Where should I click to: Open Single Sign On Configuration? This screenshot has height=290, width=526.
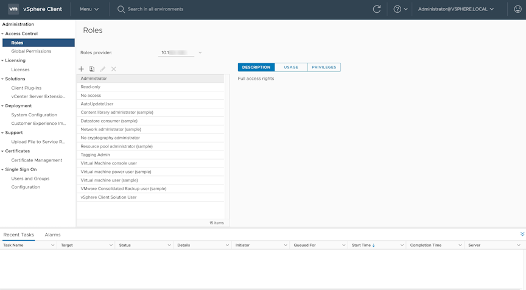26,187
